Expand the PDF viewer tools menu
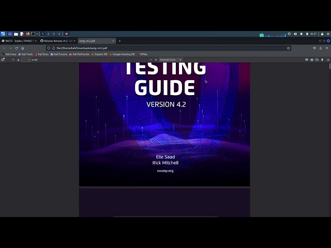This screenshot has width=331, height=248. [328, 60]
